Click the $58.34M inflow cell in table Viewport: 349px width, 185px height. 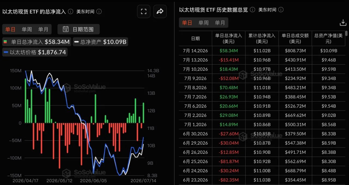228,51
